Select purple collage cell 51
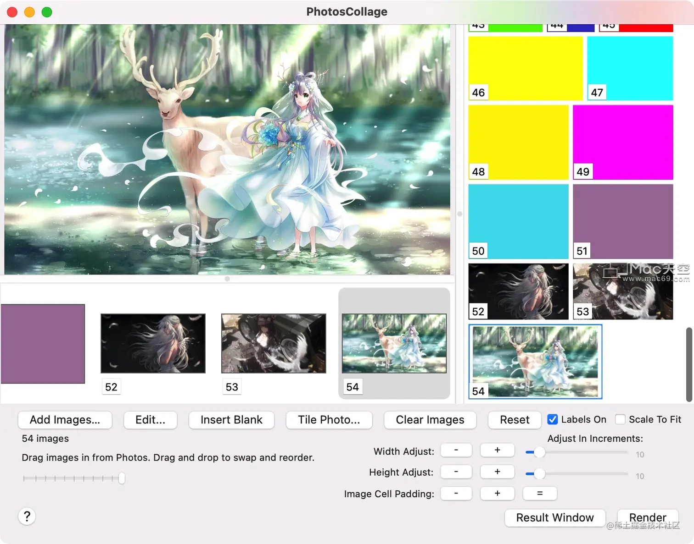Screen dimensions: 694x544 (623, 222)
